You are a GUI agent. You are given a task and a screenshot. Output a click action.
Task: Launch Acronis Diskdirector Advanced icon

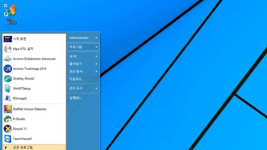coord(8,59)
